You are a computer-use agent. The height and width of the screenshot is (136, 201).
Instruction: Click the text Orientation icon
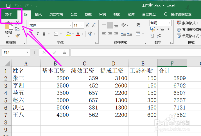pyautogui.click(x=123, y=25)
